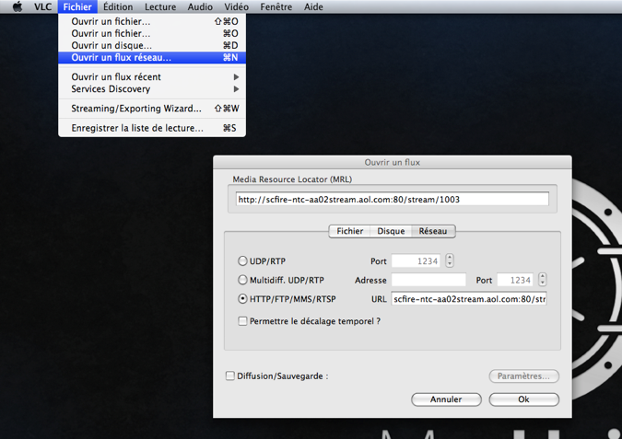Open the Apple menu icon
The height and width of the screenshot is (439, 622).
(18, 7)
